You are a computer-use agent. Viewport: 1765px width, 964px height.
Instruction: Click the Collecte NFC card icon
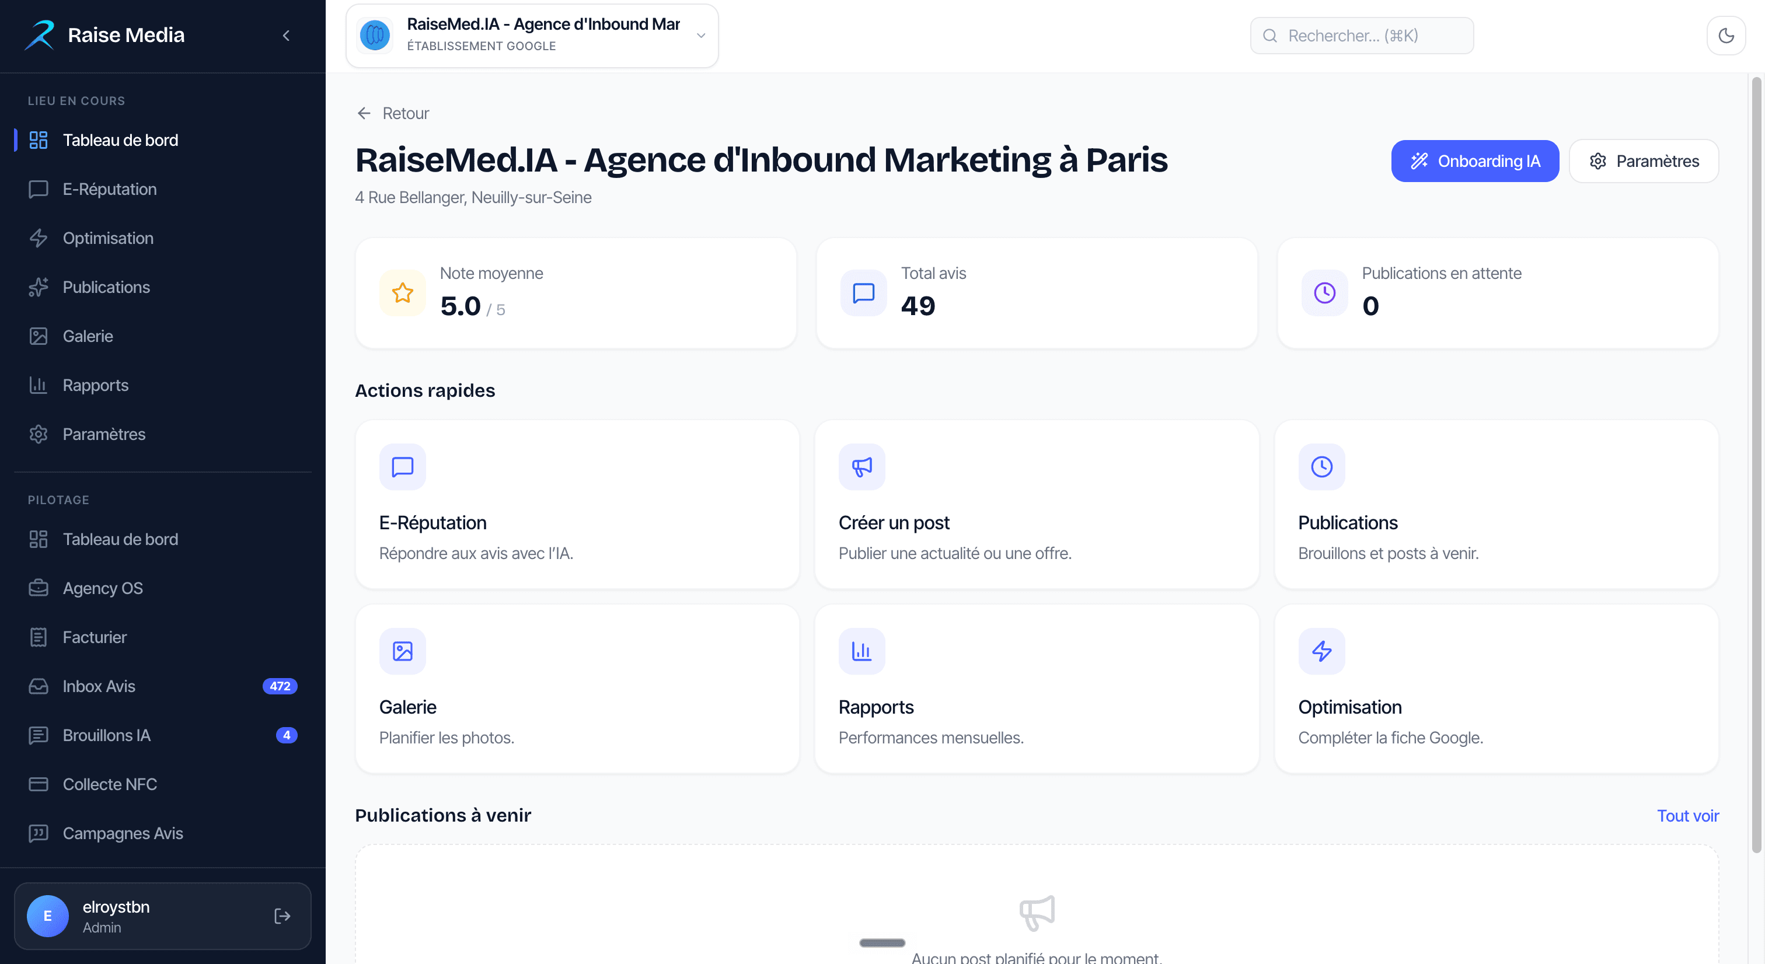tap(39, 784)
